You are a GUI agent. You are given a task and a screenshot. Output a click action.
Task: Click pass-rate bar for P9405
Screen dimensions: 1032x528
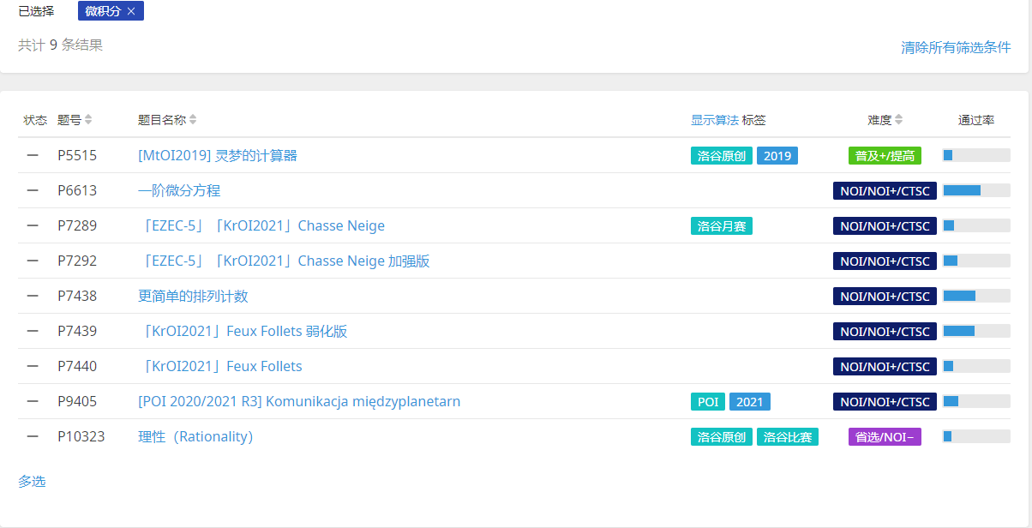tap(976, 401)
